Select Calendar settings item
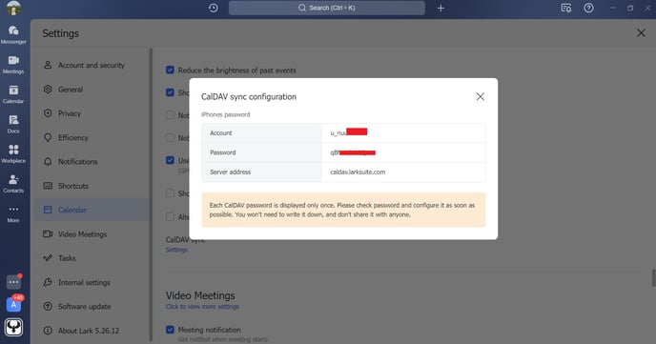Image resolution: width=656 pixels, height=344 pixels. [92, 210]
